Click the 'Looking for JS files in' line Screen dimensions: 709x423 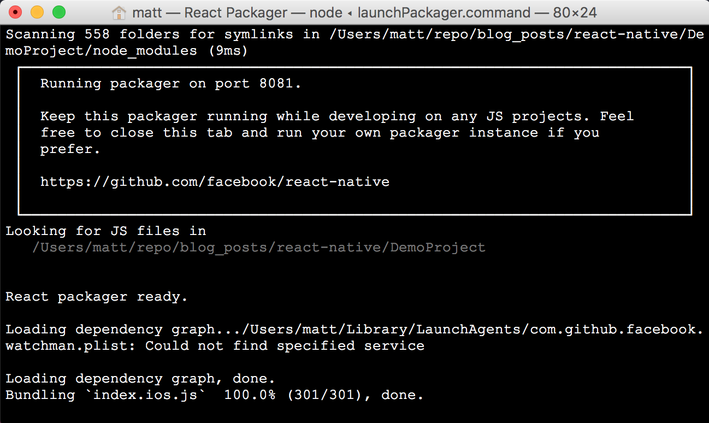tap(105, 231)
